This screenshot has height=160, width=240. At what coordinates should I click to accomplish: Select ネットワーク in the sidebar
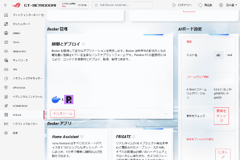click(20, 60)
